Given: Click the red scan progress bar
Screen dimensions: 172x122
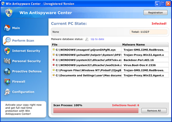Looking at the screenshot, I should (x=96, y=111).
